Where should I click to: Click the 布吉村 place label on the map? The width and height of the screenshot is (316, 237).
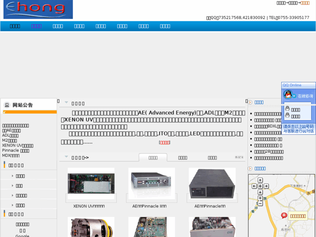286,230
